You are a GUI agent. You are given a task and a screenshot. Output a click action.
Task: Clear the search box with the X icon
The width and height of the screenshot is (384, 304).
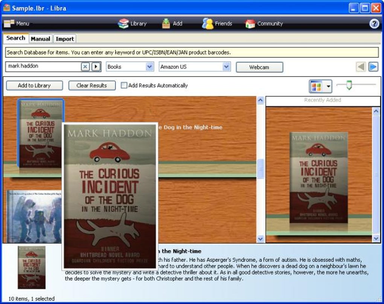(x=85, y=67)
